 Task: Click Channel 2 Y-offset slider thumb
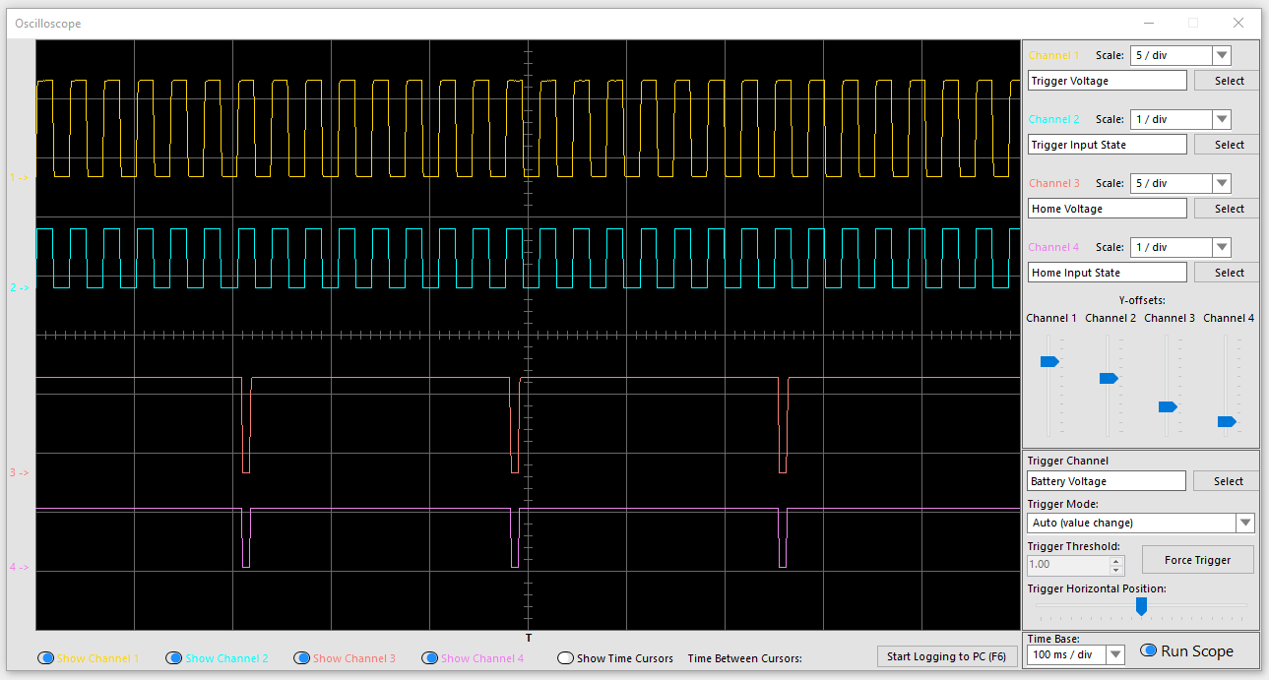1109,378
